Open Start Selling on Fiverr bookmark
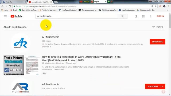Screen dimensions: 171x96 [x=28, y=10]
